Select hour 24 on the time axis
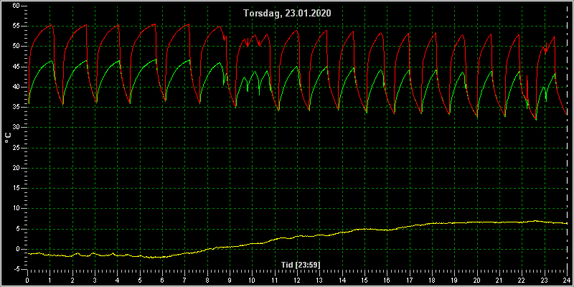 click(567, 280)
